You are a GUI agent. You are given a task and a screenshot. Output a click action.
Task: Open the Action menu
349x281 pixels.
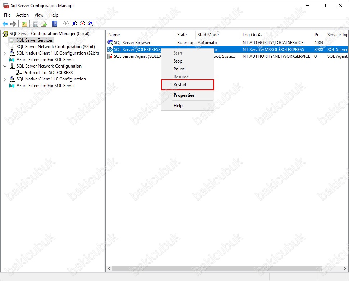(22, 15)
